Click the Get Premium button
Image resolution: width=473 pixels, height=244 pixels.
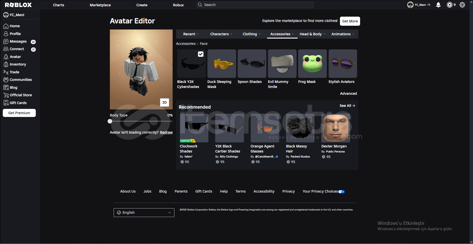coord(19,113)
